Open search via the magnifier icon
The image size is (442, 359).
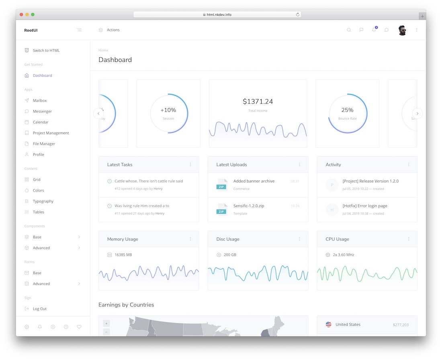(349, 30)
